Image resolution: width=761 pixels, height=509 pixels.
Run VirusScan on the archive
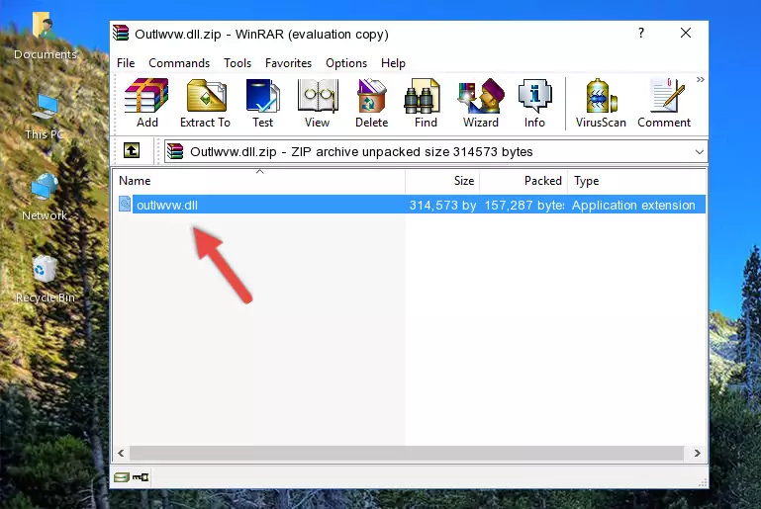click(x=601, y=103)
